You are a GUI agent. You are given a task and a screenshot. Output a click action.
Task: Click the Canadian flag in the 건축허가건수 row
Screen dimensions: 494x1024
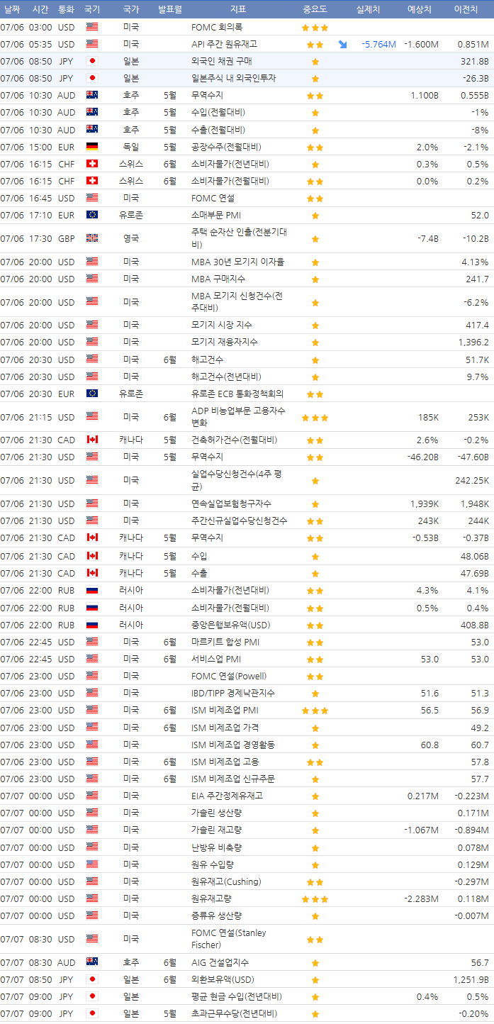(92, 440)
